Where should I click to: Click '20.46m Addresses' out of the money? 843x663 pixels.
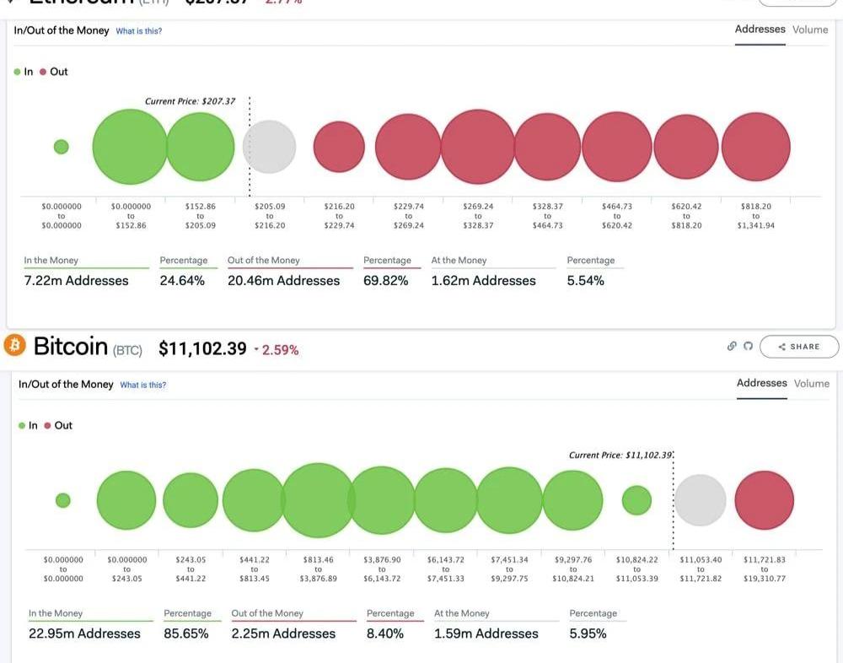pos(284,280)
